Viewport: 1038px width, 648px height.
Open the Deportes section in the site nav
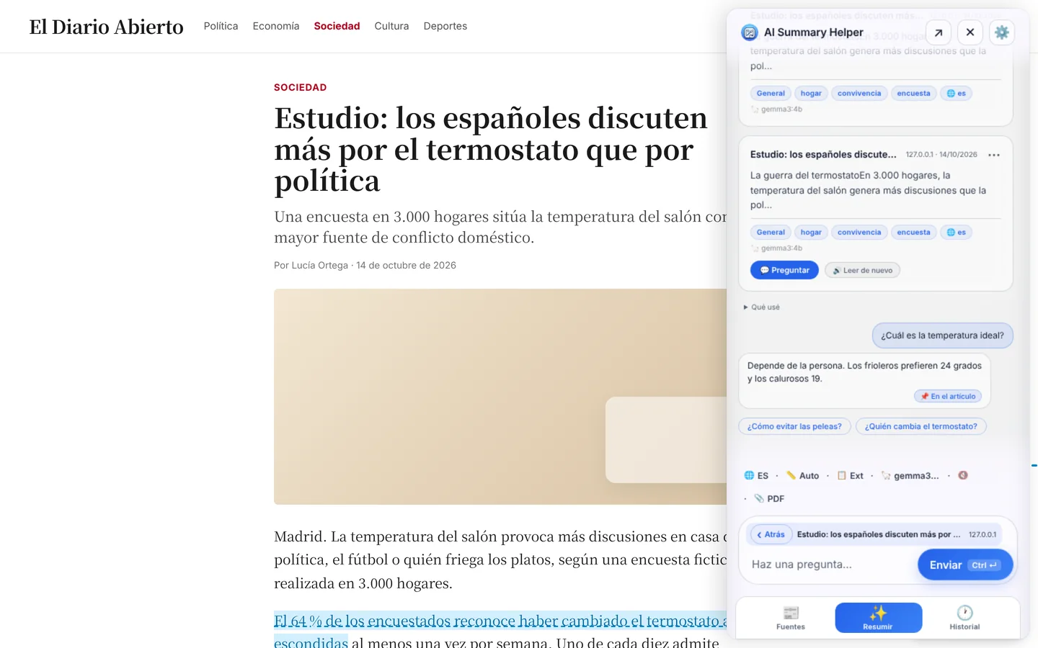[x=445, y=26]
